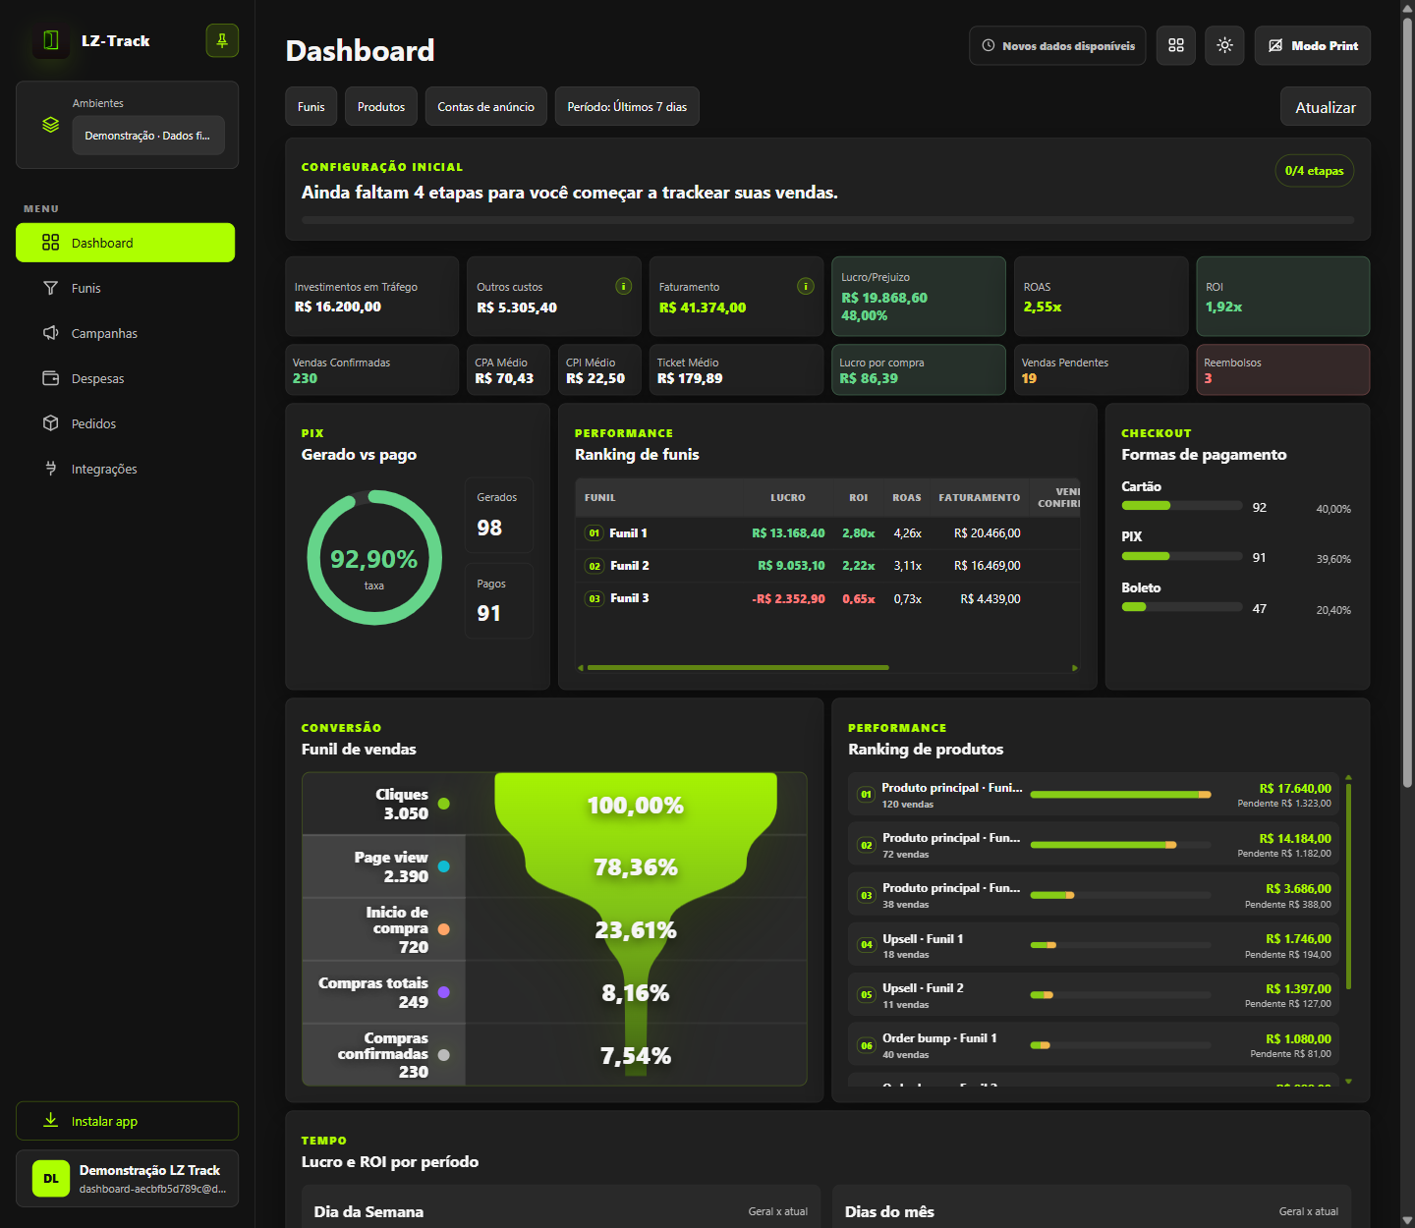Toggle the sidebar pin icon
Screen dimensions: 1415x1228
coord(222,40)
